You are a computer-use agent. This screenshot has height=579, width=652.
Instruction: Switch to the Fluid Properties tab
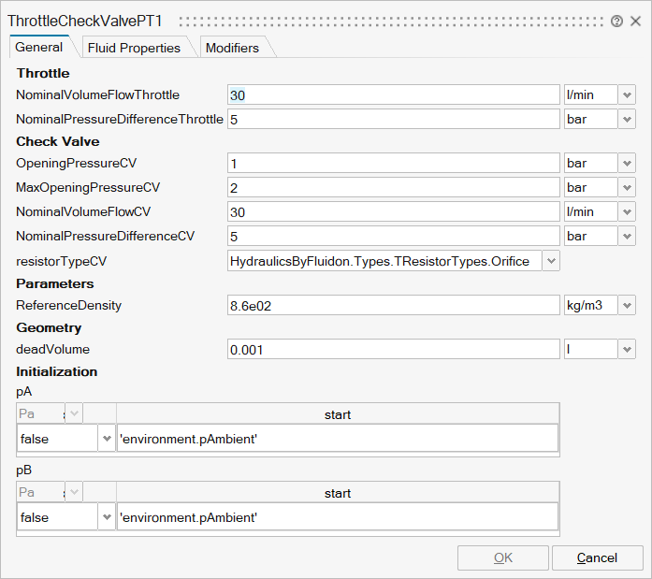[x=133, y=48]
